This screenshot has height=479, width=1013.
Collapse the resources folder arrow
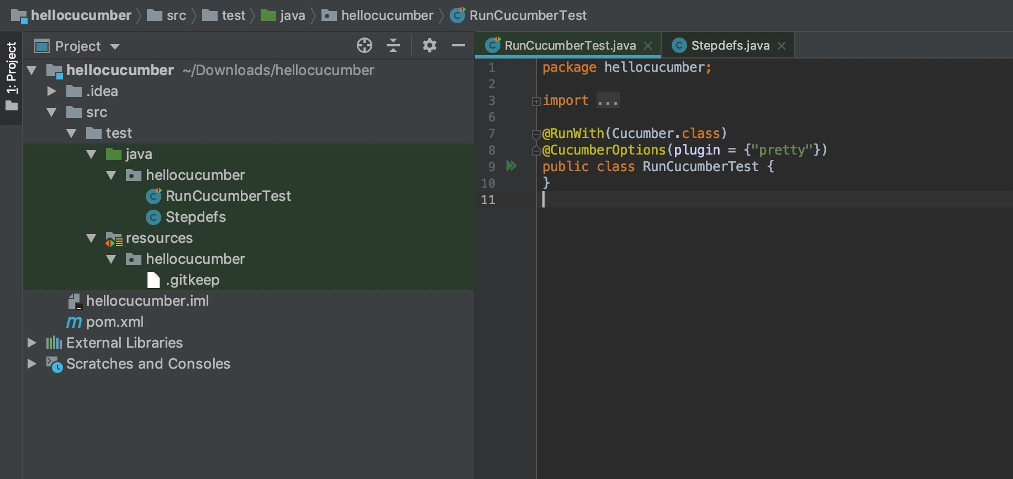pyautogui.click(x=91, y=238)
